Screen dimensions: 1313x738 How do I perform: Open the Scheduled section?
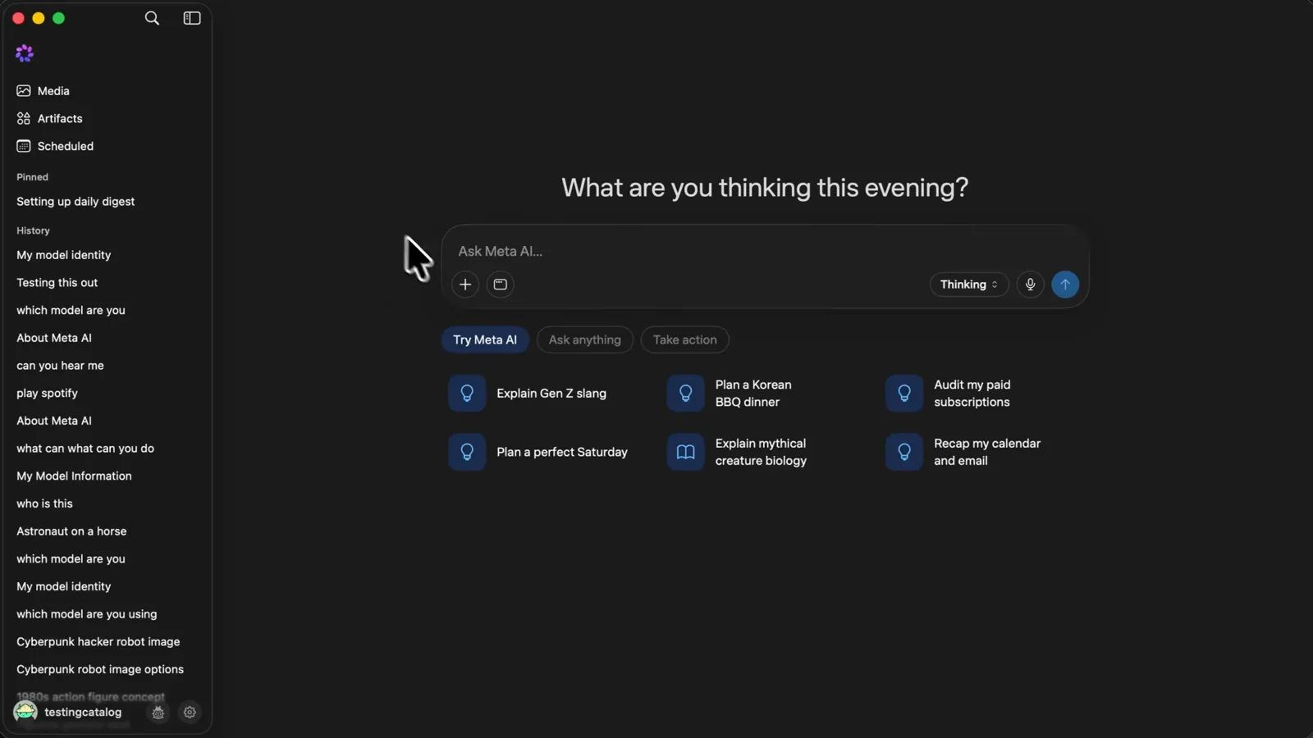65,146
